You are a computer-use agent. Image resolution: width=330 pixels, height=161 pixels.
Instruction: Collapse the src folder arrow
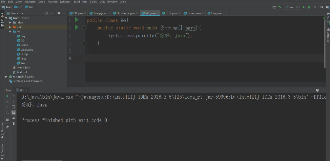click(x=10, y=31)
